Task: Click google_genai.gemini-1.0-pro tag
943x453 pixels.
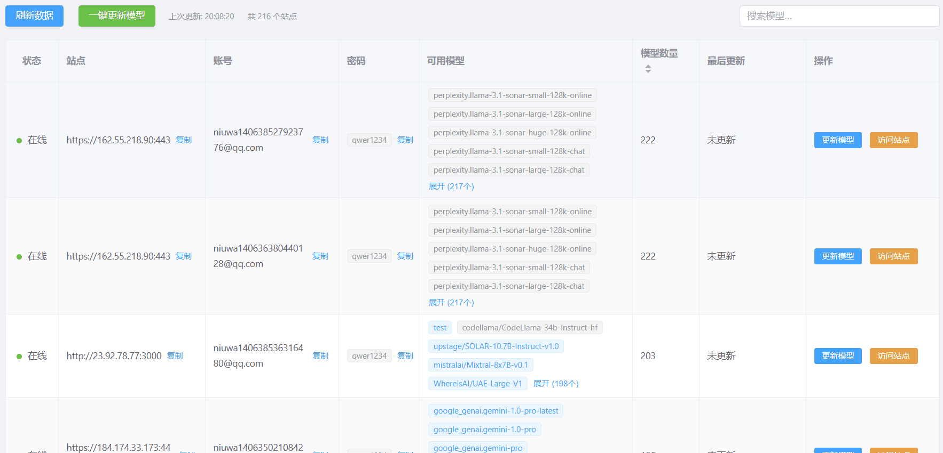Action: 485,430
